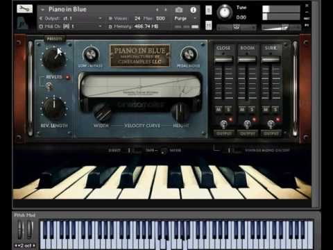Click the Tune 0.00 value
Viewport: 333px width, 250px height.
(241, 17)
